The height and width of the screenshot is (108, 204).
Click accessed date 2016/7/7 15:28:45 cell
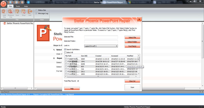click(118, 61)
